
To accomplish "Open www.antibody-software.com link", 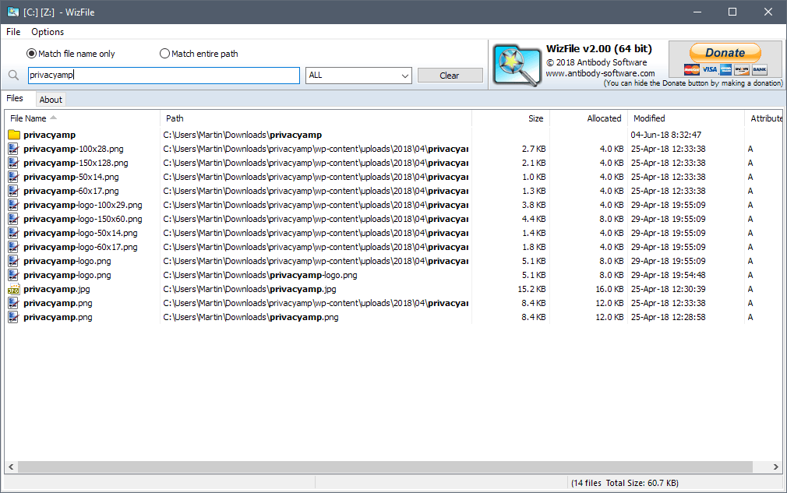I will [x=600, y=73].
